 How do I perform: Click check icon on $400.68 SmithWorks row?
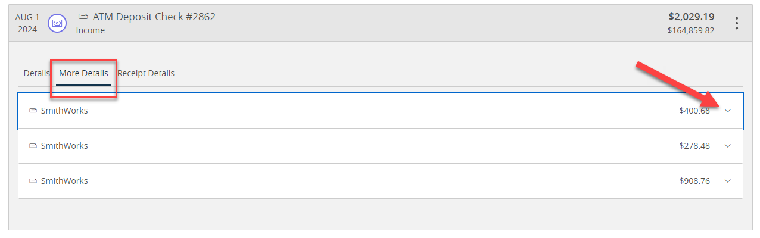[33, 111]
